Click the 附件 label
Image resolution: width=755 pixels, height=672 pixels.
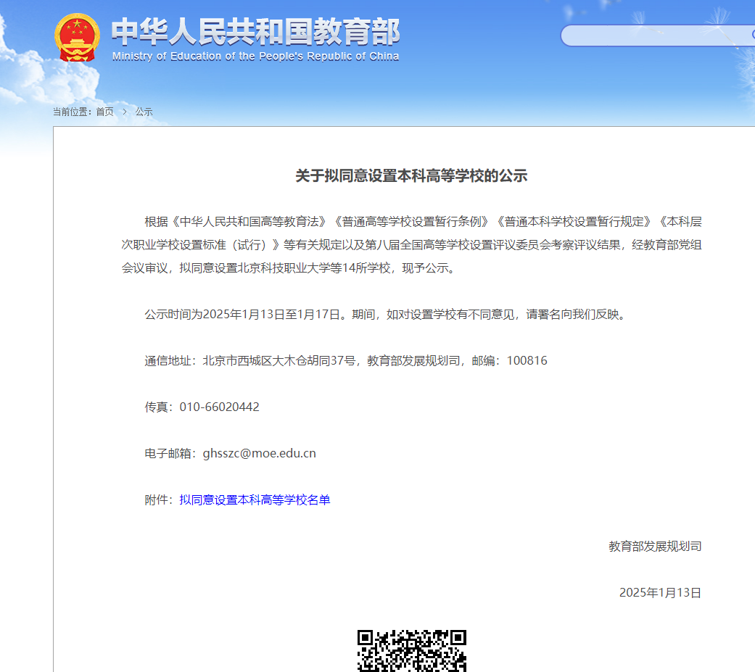click(x=158, y=499)
